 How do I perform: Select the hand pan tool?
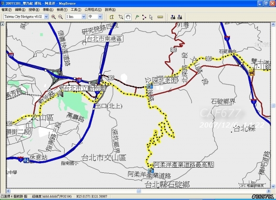tap(128, 17)
